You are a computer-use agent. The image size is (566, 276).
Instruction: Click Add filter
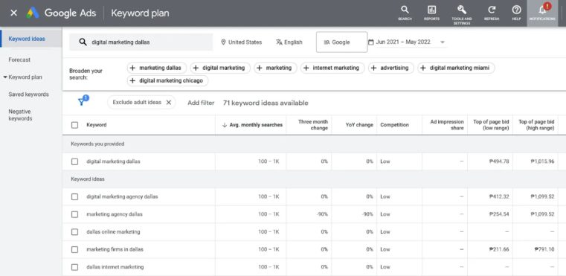(201, 103)
